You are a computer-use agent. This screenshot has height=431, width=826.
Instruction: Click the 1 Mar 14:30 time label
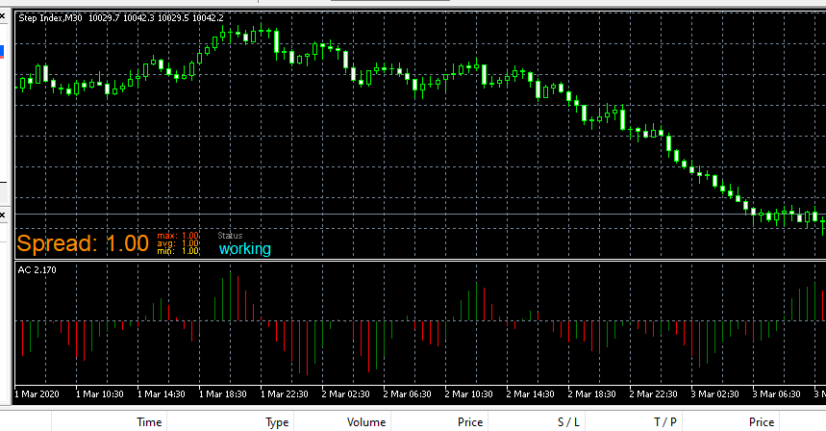click(x=162, y=394)
